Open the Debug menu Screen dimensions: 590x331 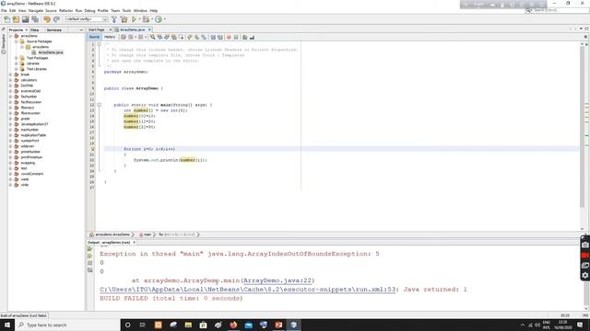[x=89, y=10]
